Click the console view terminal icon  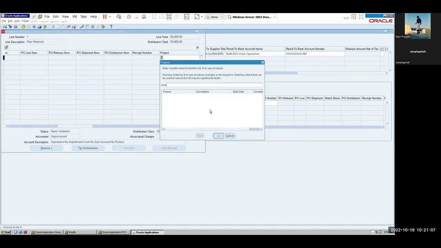187,17
